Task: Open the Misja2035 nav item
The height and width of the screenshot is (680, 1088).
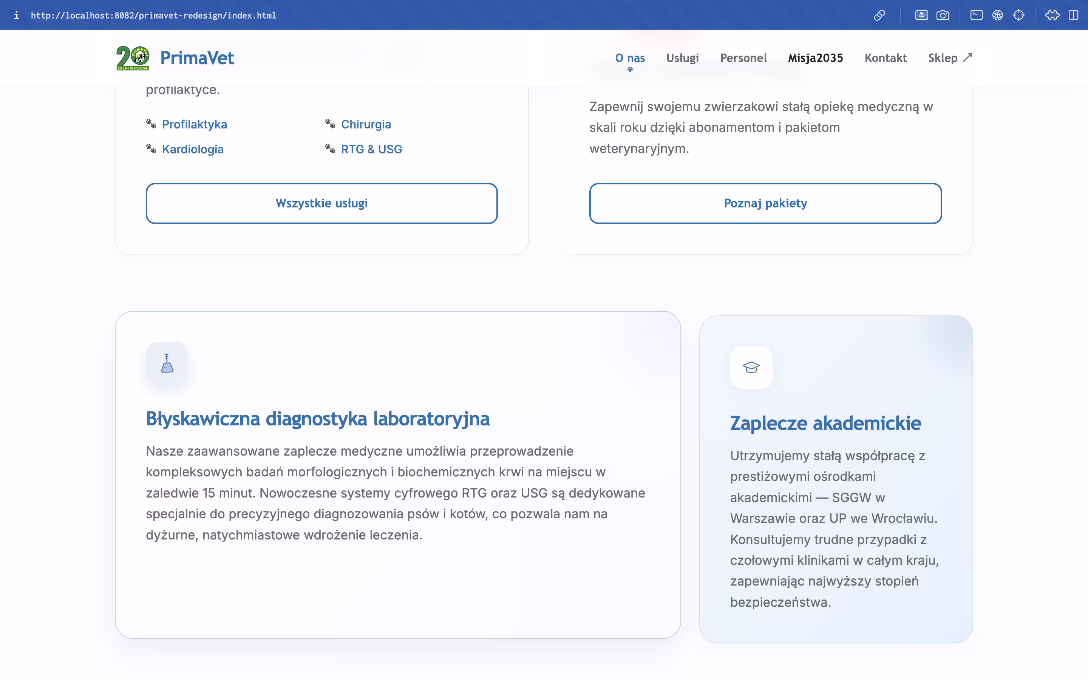Action: tap(816, 58)
